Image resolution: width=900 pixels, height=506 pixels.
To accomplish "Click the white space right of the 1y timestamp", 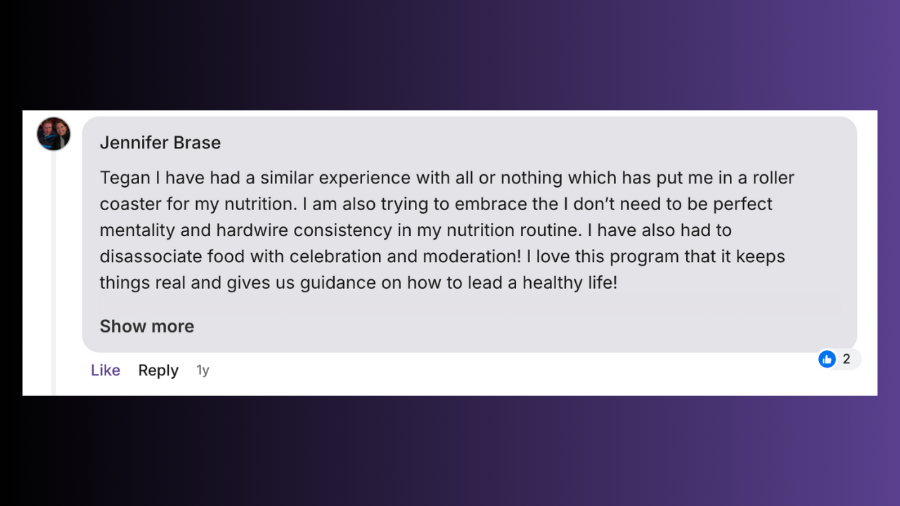I will 492,372.
